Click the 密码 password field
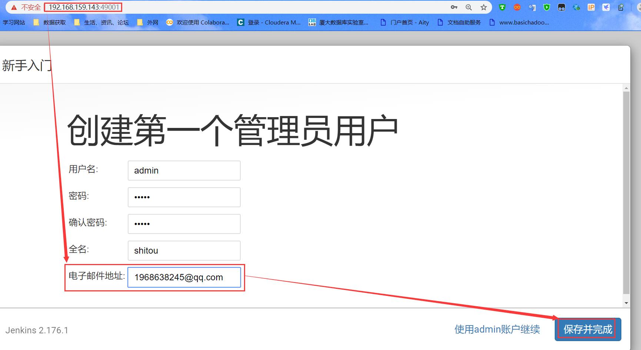Screen dimensions: 641x350 click(184, 197)
